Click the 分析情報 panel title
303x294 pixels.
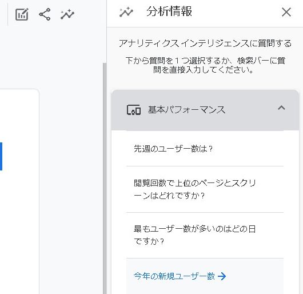[x=169, y=11]
